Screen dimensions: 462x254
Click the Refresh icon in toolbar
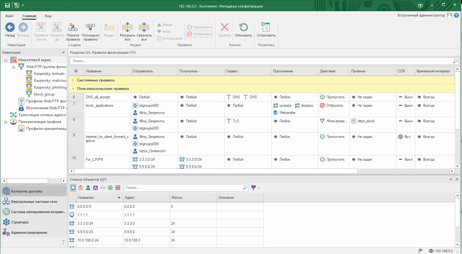[x=243, y=27]
